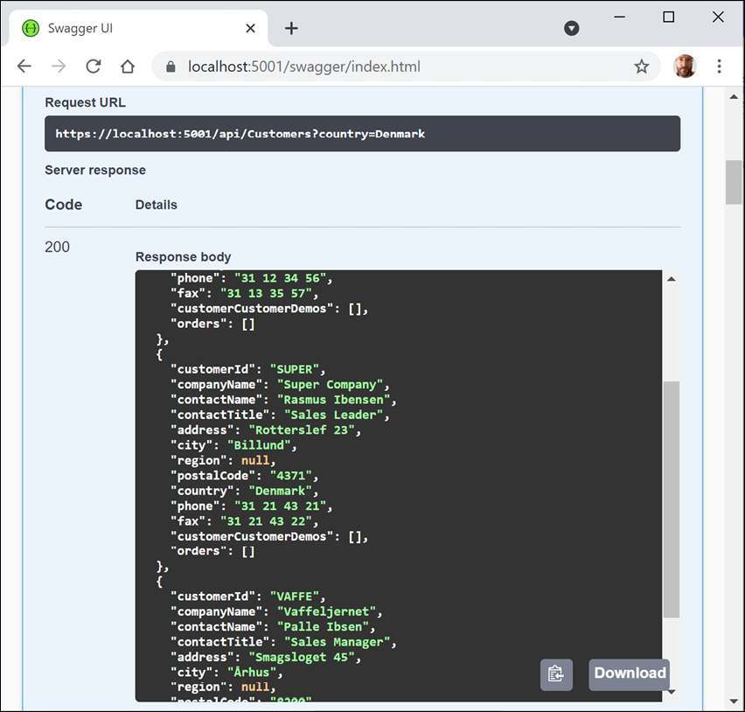Click the Request URL text box
Viewport: 745px width, 712px height.
[362, 134]
